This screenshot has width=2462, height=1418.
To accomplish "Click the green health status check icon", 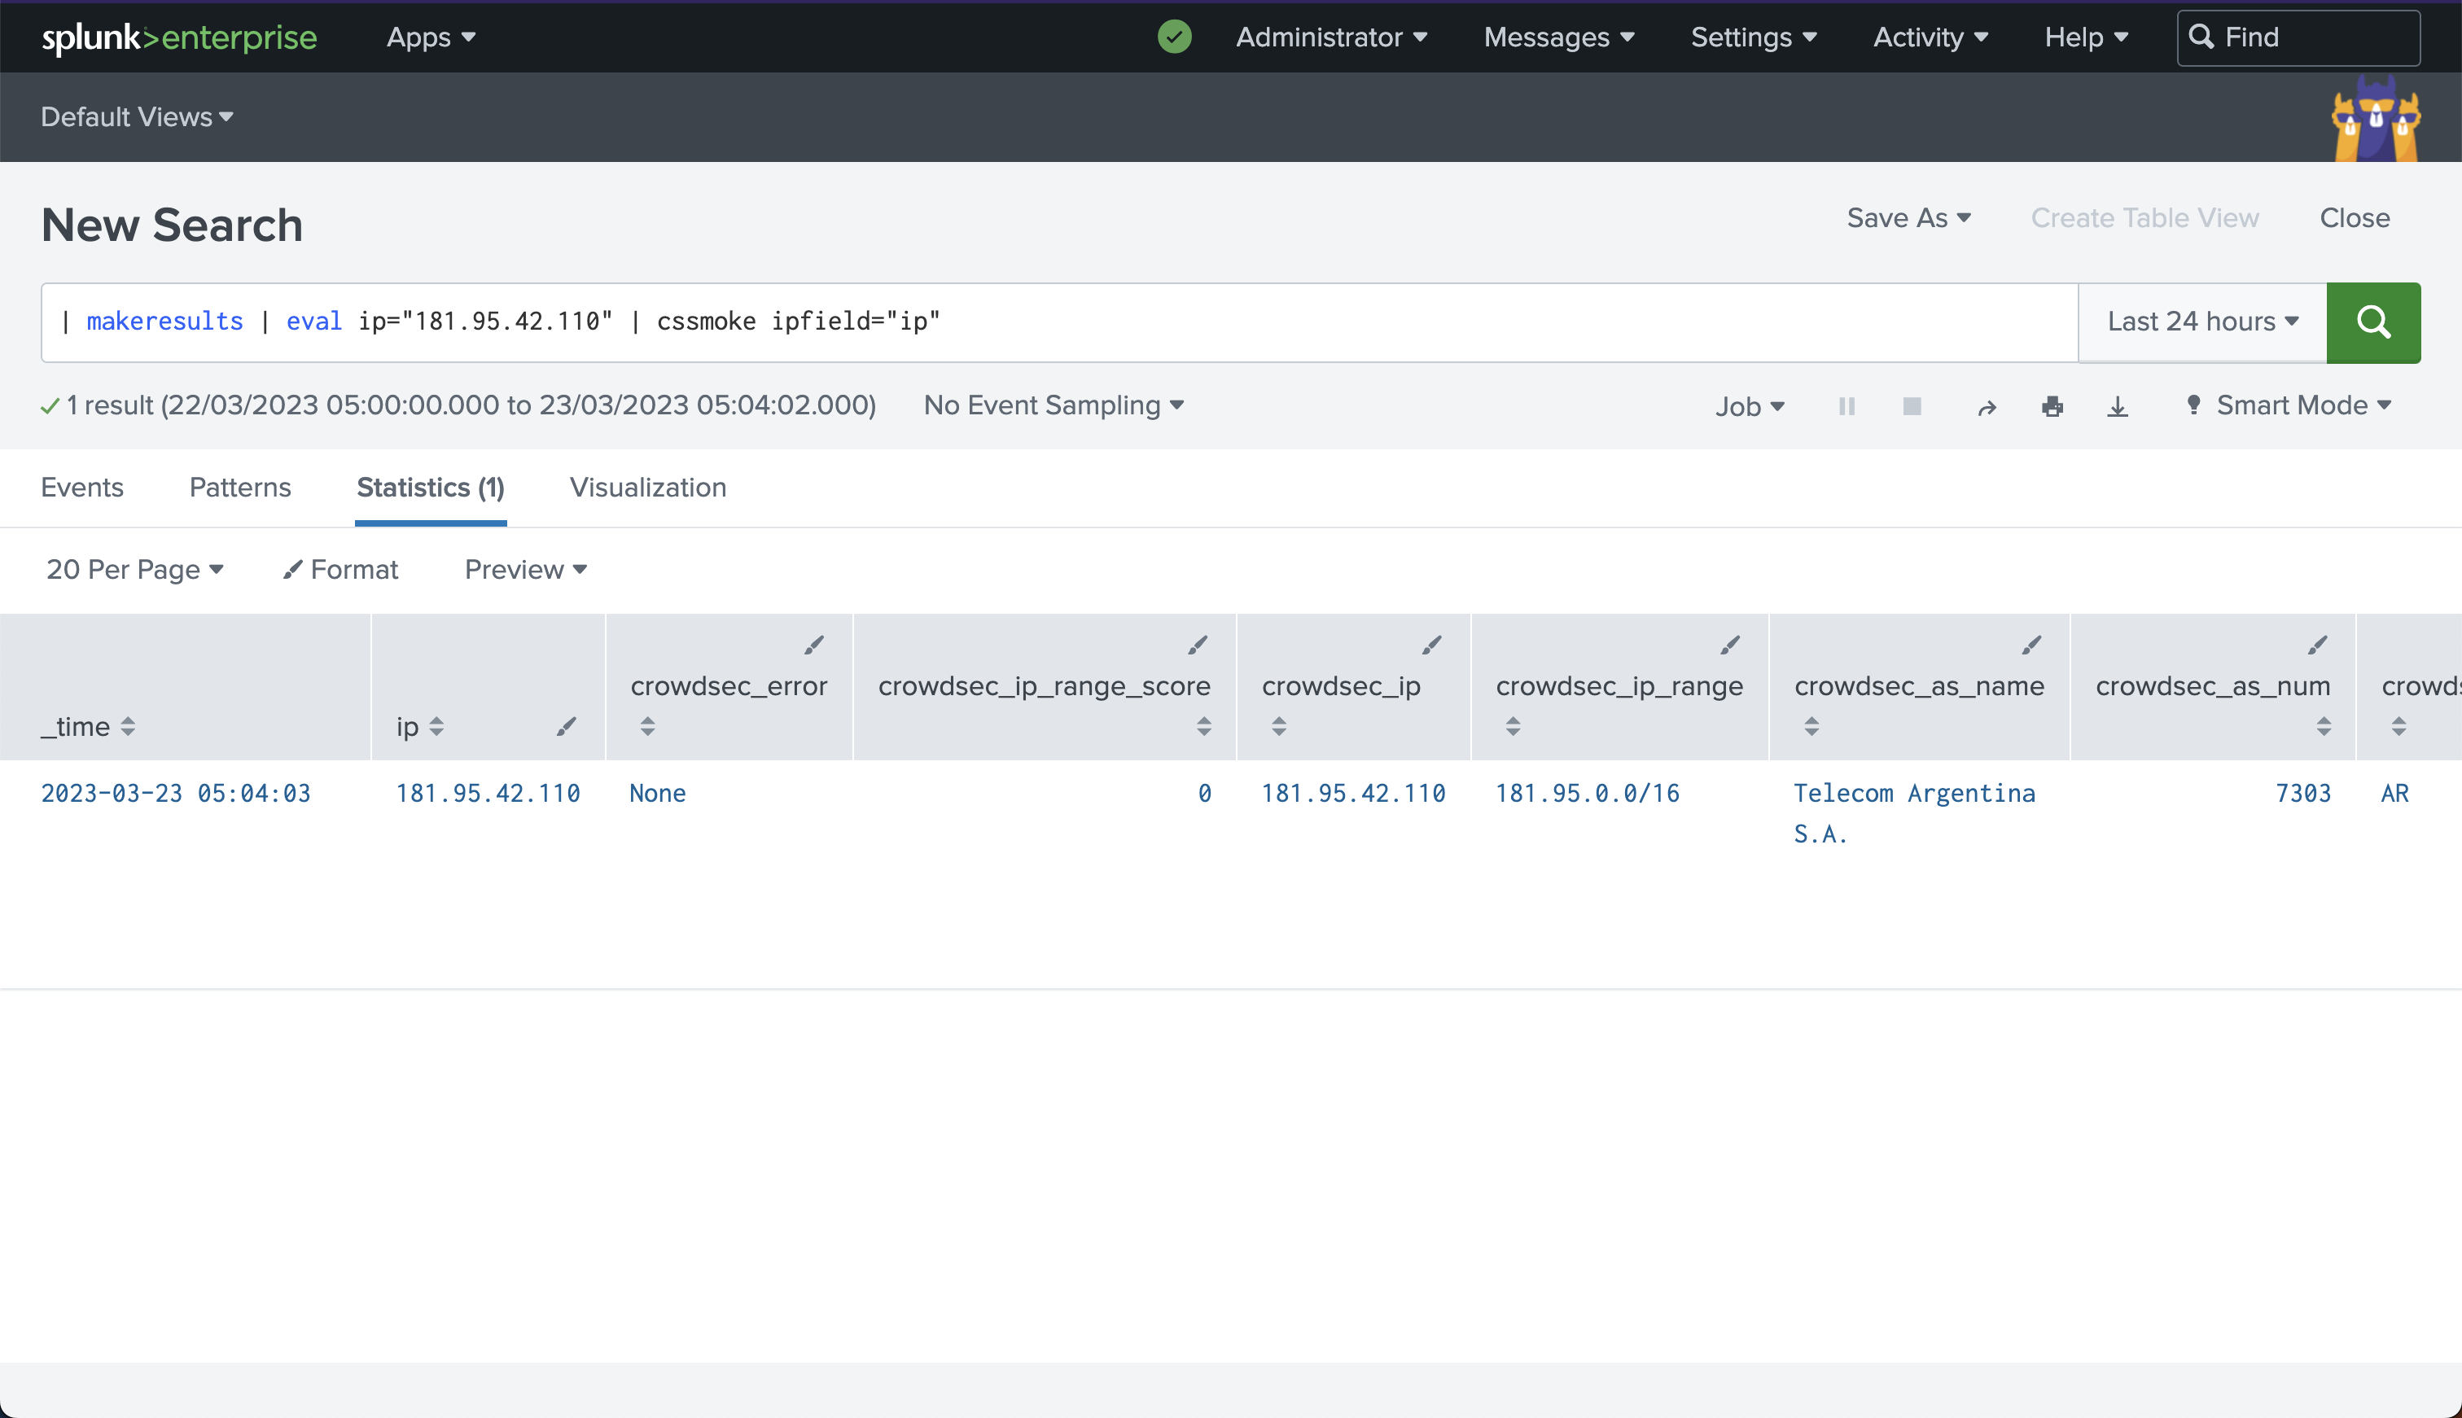I will coord(1175,37).
